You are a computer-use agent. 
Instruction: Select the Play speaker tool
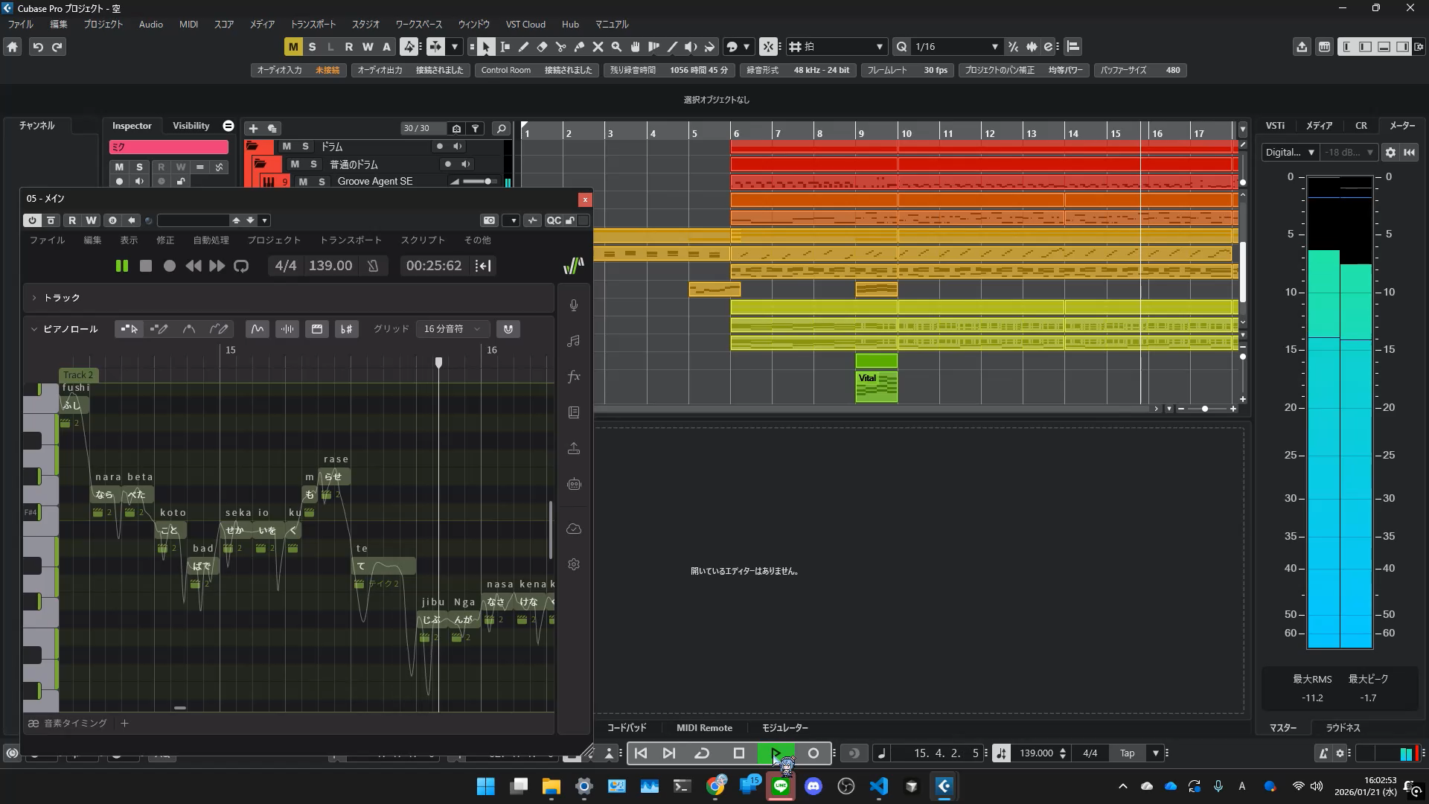click(691, 47)
